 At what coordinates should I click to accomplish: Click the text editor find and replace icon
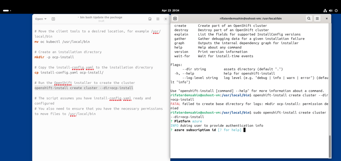tap(150, 19)
